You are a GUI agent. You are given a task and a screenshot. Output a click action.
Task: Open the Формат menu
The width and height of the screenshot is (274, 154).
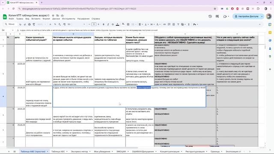coord(46,19)
